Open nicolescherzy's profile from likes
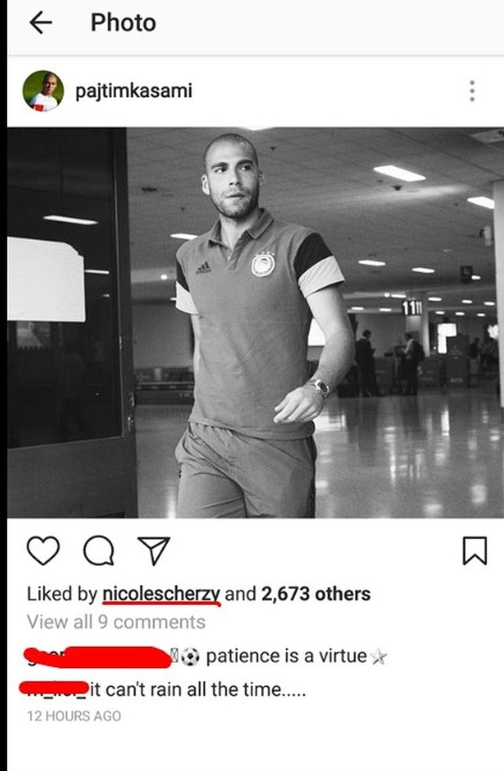The width and height of the screenshot is (504, 771). (161, 594)
